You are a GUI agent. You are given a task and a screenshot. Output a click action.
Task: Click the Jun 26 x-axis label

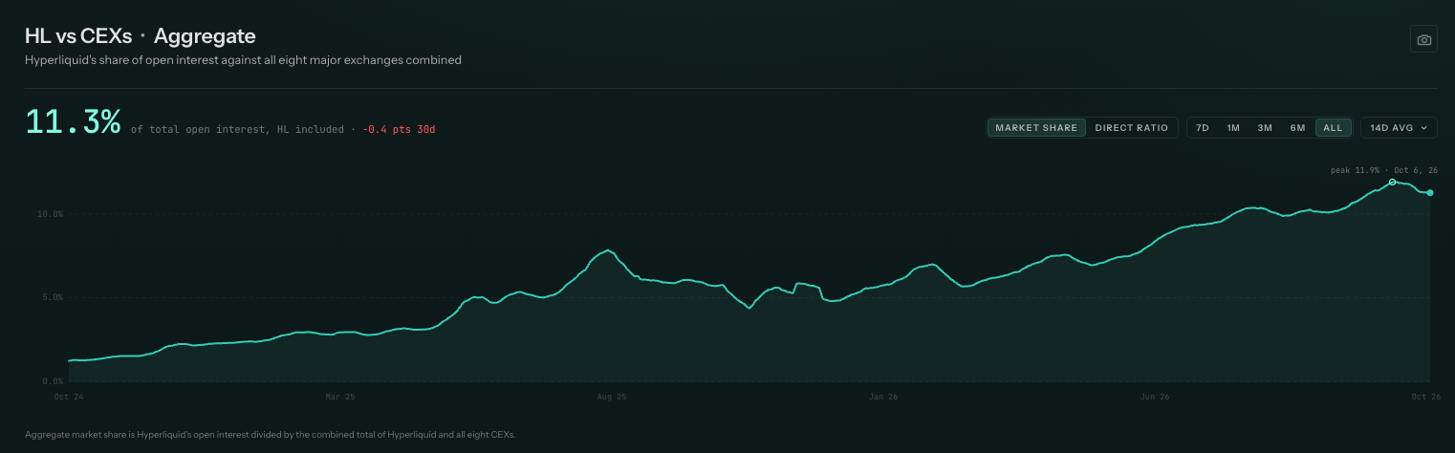(x=1157, y=396)
